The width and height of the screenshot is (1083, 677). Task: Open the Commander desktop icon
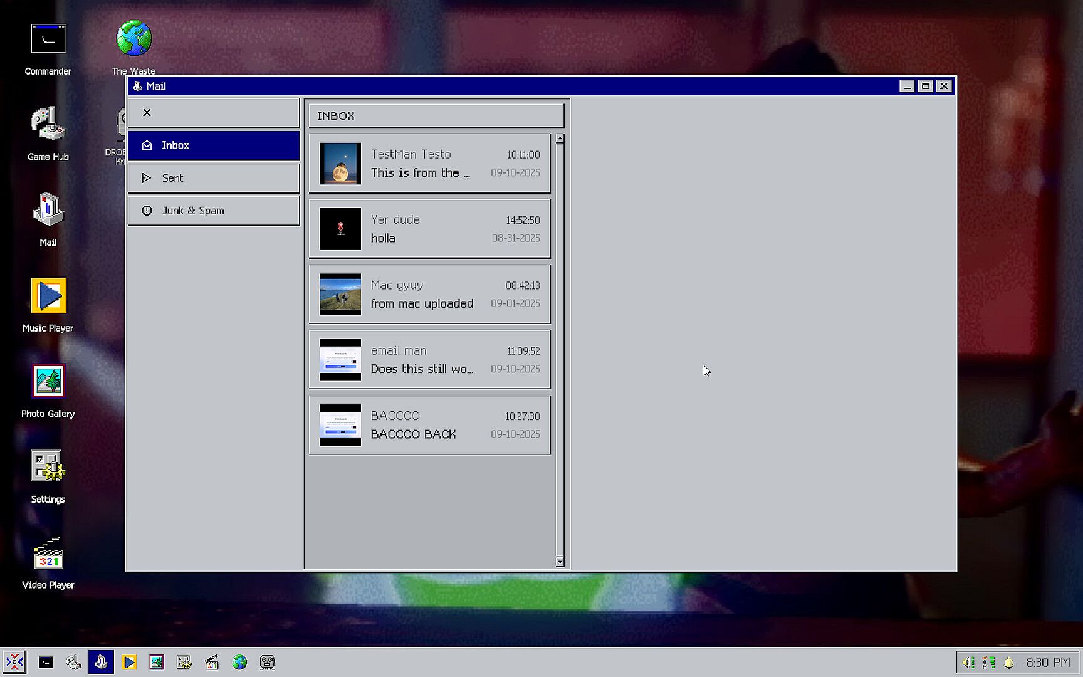(x=48, y=40)
